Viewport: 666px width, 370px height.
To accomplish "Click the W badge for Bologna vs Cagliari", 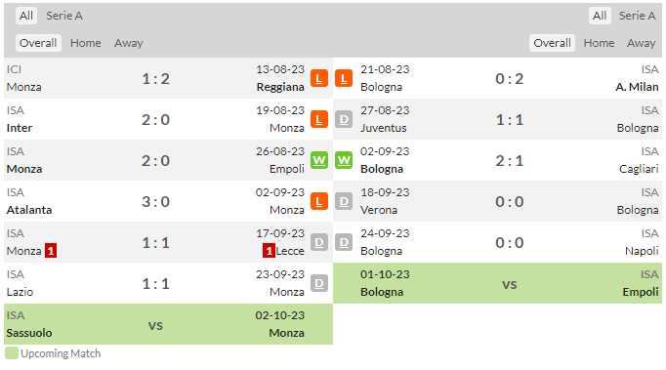I will [x=344, y=160].
